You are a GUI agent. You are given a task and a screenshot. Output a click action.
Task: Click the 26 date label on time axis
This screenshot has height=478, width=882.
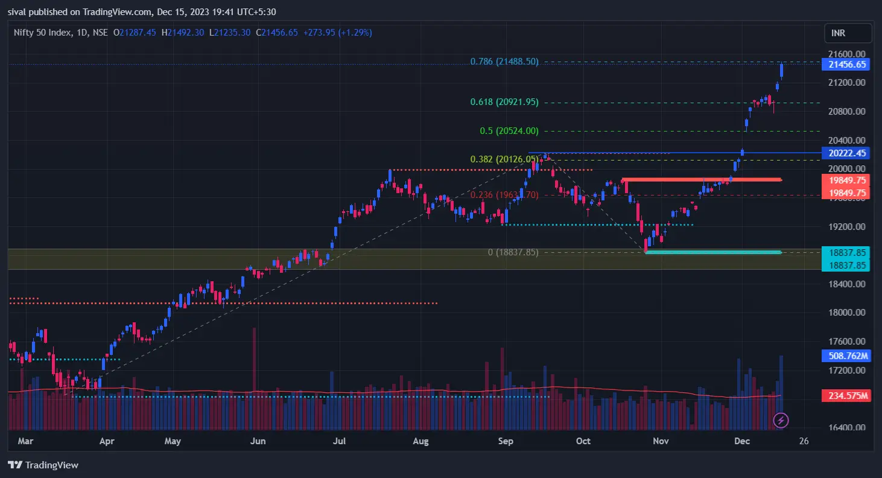(x=804, y=441)
